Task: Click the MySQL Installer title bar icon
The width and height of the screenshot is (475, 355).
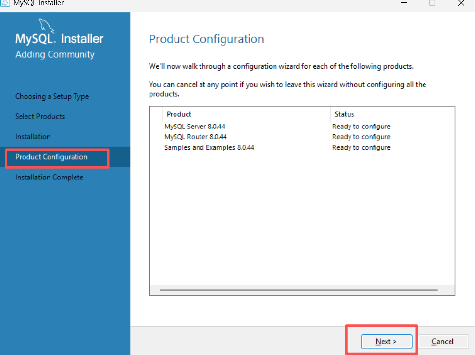Action: coord(5,3)
